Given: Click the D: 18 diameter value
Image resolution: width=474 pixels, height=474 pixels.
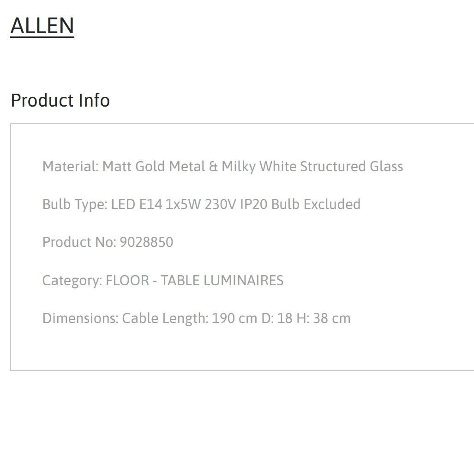Looking at the screenshot, I should [x=277, y=318].
